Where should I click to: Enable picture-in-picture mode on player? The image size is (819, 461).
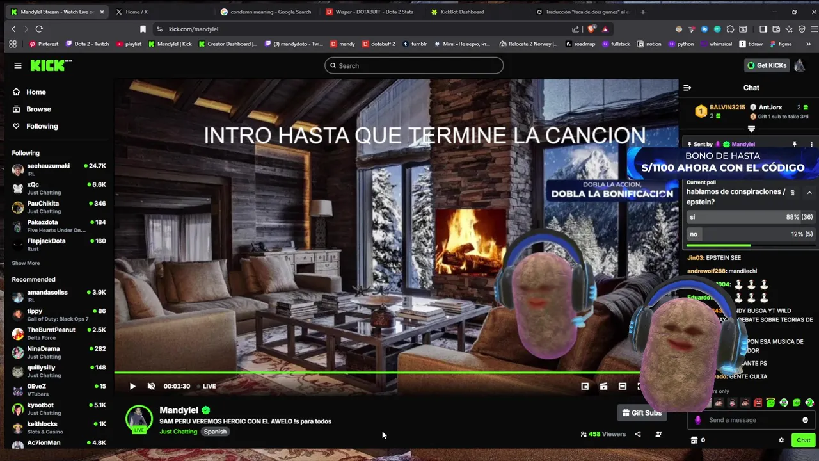click(585, 386)
